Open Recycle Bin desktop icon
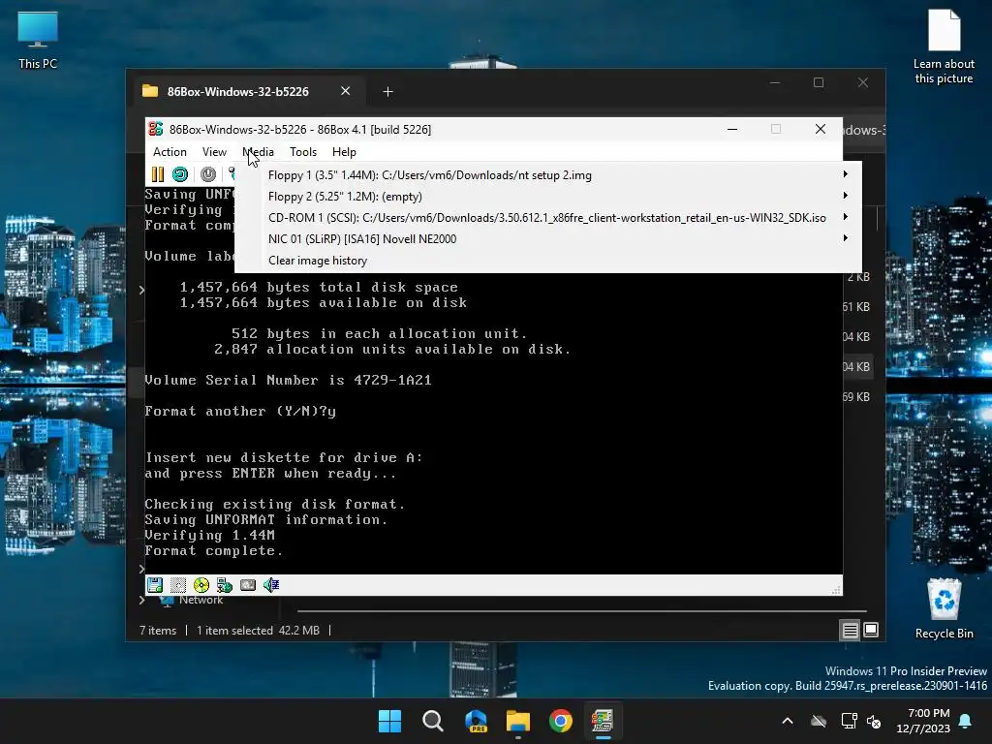The height and width of the screenshot is (744, 992). coord(944,608)
